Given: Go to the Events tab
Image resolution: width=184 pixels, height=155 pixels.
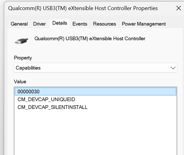Looking at the screenshot, I should [80, 24].
